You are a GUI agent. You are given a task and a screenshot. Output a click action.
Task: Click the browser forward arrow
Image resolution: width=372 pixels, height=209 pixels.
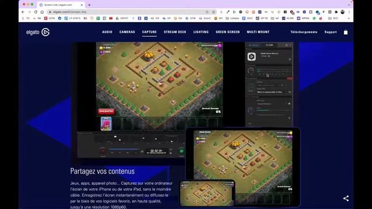tap(30, 12)
